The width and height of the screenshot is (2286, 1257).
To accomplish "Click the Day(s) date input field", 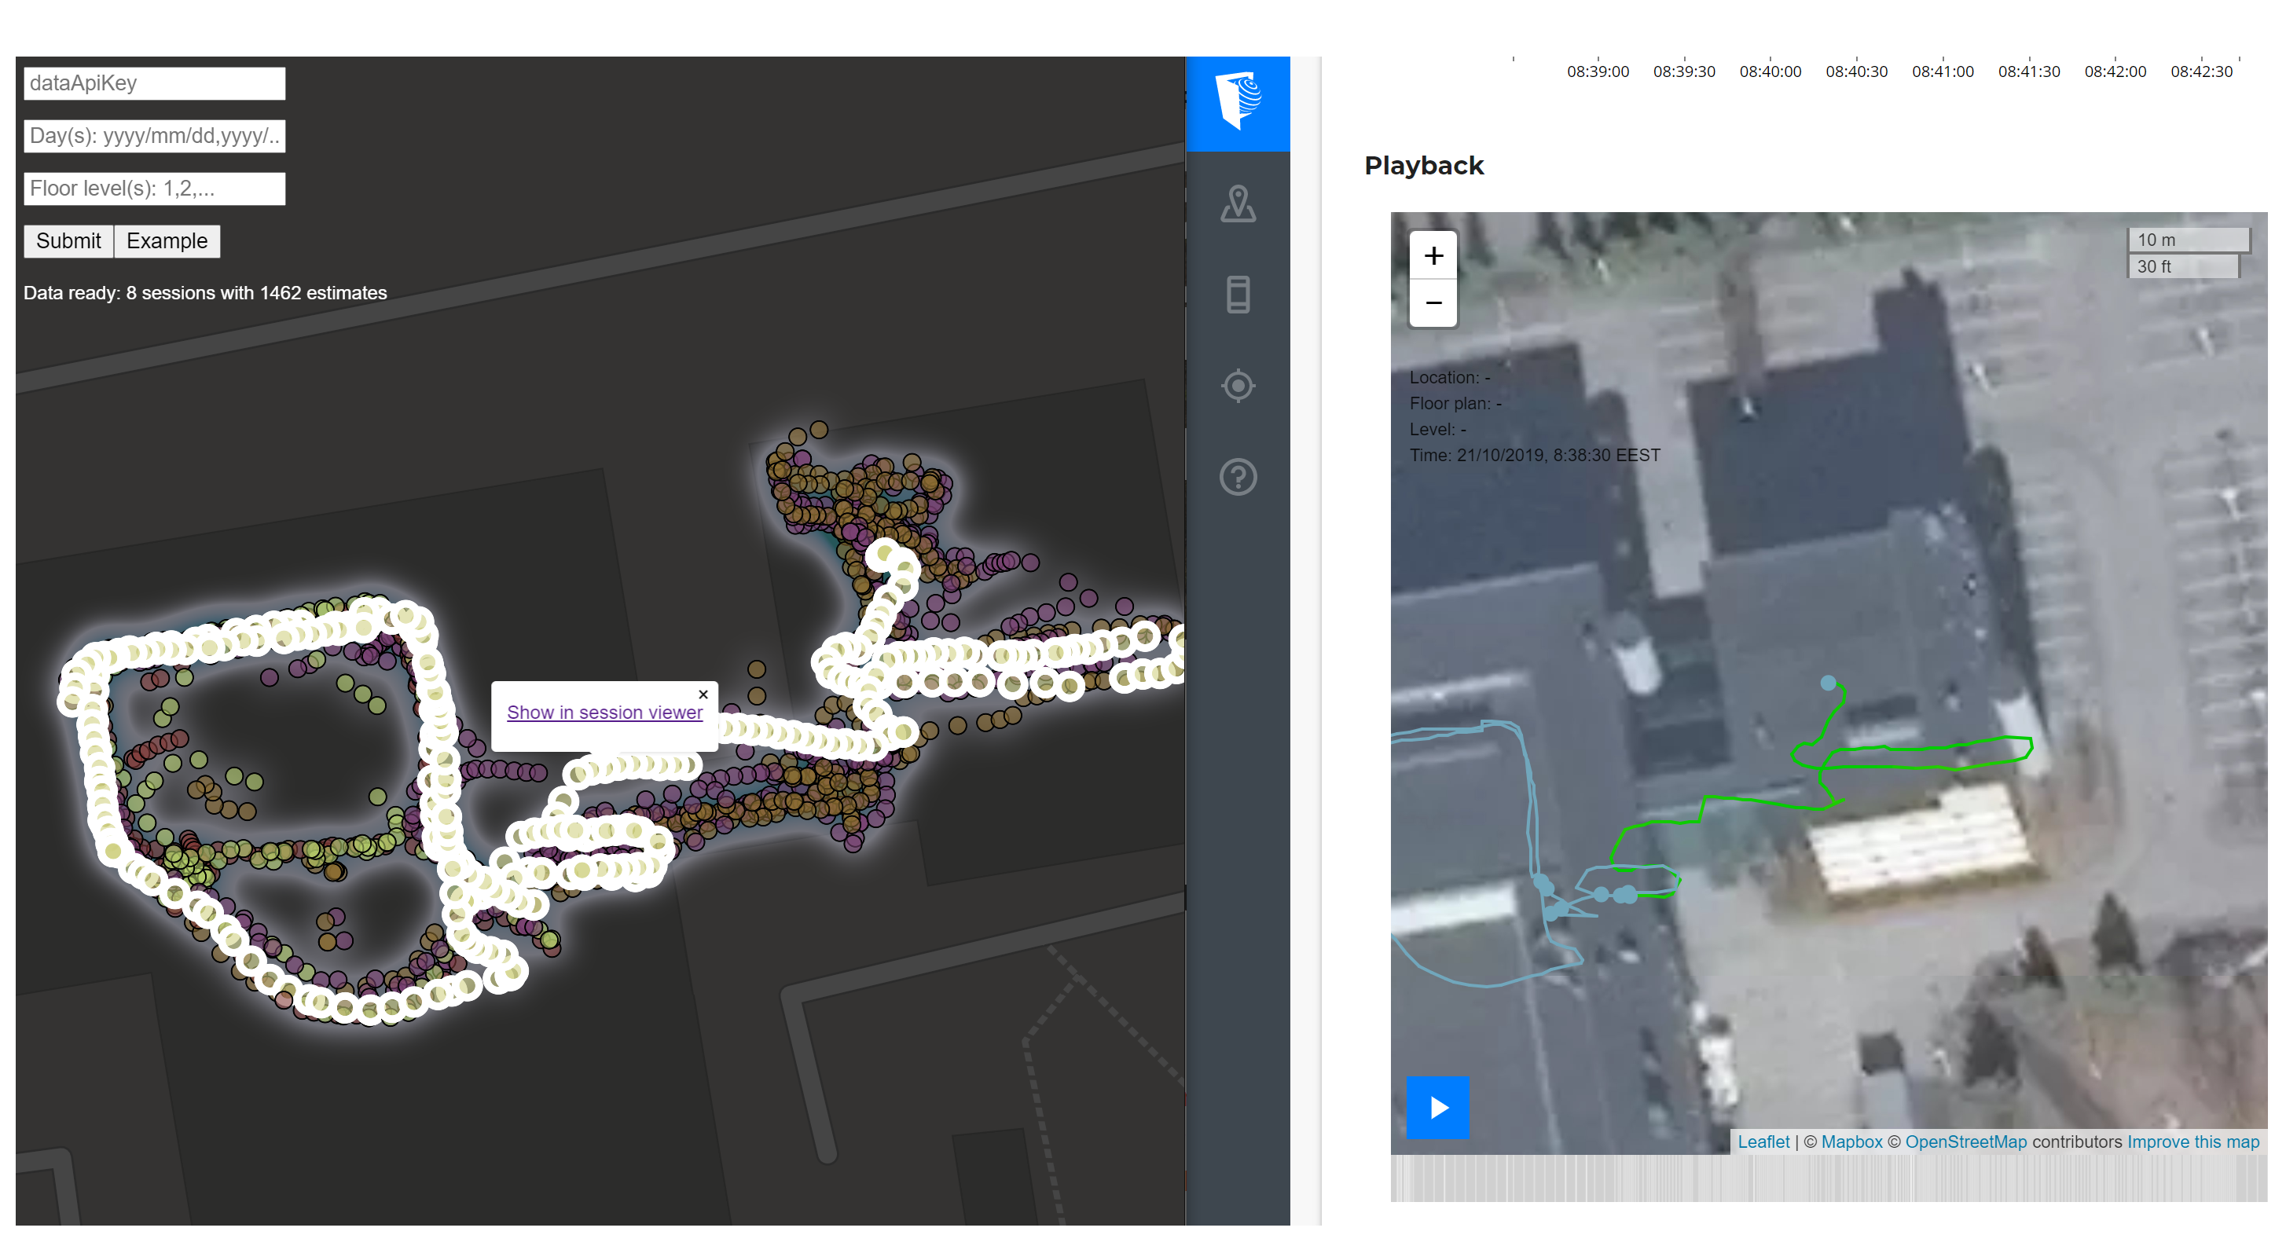I will pyautogui.click(x=154, y=136).
